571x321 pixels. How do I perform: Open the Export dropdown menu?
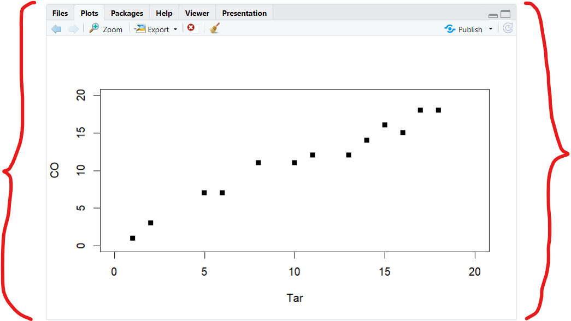pyautogui.click(x=156, y=29)
